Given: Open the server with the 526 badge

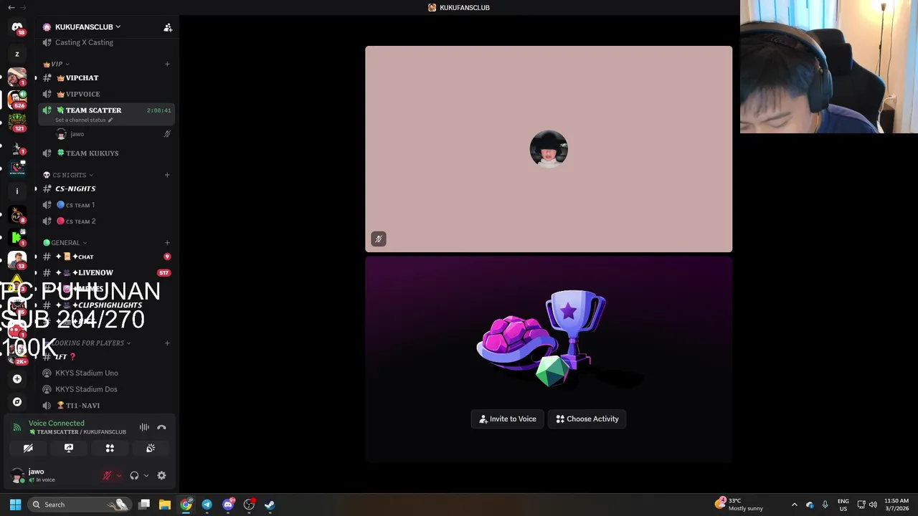Looking at the screenshot, I should (17, 99).
